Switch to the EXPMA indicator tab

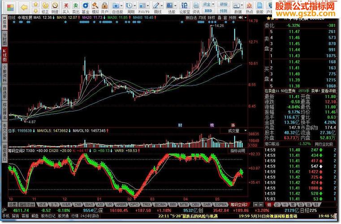[x=221, y=204]
